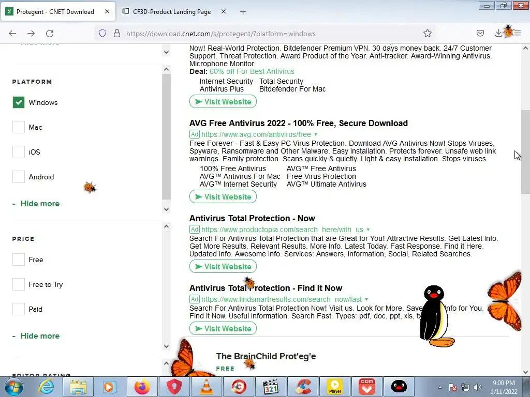Image resolution: width=530 pixels, height=397 pixels.
Task: Uncheck the Windows platform checkbox
Action: (19, 102)
